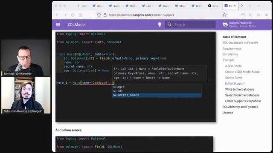Screen dimensions: 273x153
Task: Click the padlock site security icon
Action: click(105, 15)
